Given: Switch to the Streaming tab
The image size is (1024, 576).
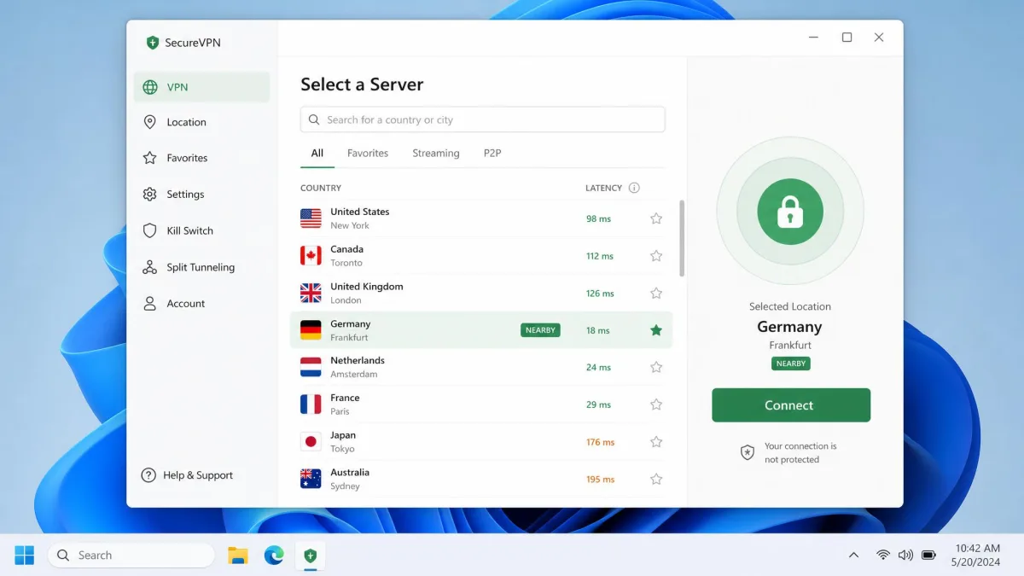Looking at the screenshot, I should (x=436, y=154).
